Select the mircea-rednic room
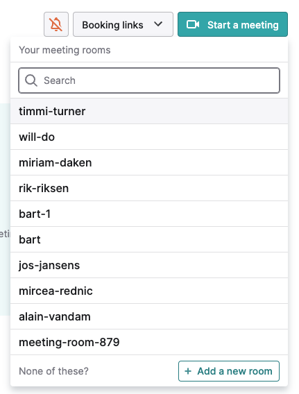The height and width of the screenshot is (394, 299). click(x=149, y=291)
